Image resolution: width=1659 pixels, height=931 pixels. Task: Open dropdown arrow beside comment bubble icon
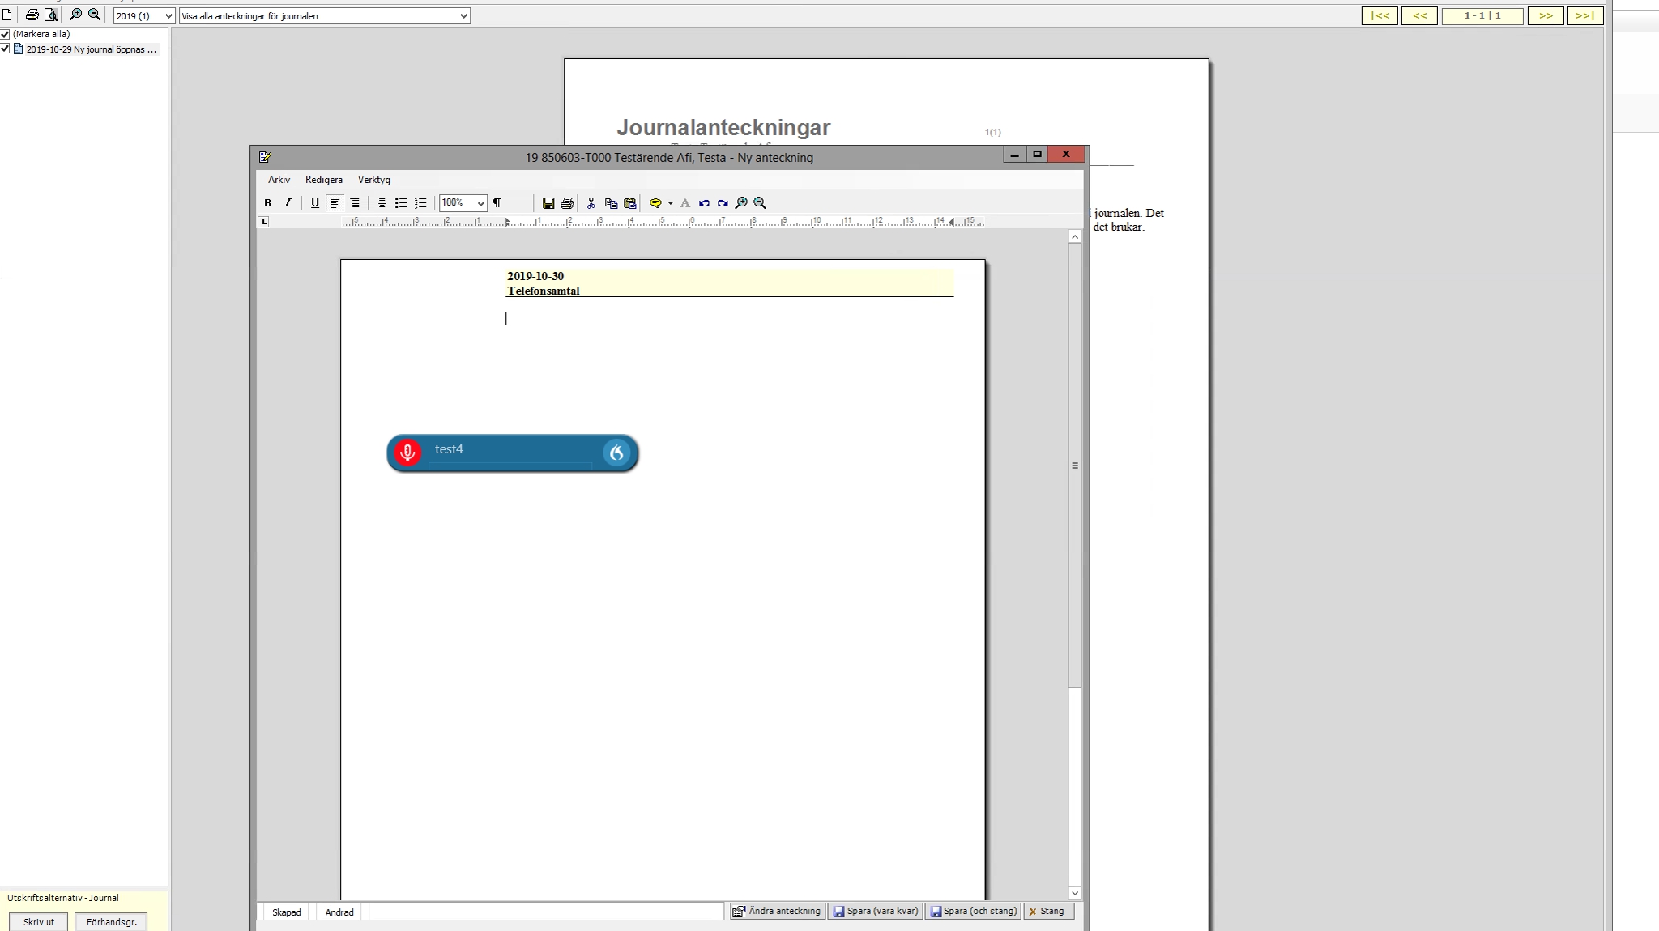coord(670,203)
